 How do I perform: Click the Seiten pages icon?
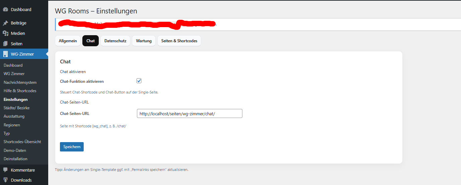coord(5,44)
